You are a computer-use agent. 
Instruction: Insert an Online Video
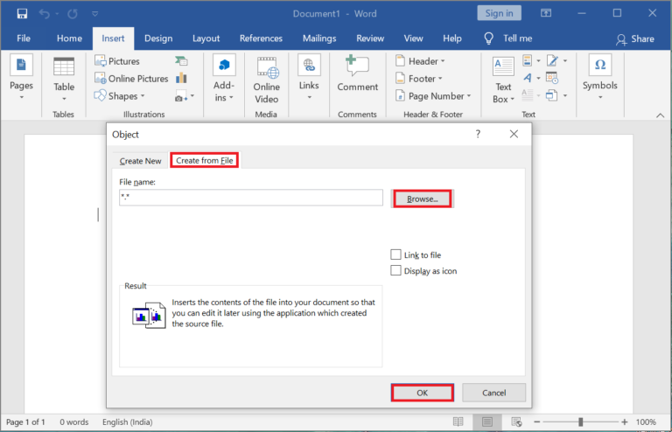[x=266, y=80]
